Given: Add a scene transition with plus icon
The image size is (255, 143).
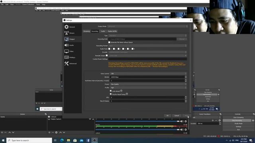Looking at the screenshot, I should [213, 120].
